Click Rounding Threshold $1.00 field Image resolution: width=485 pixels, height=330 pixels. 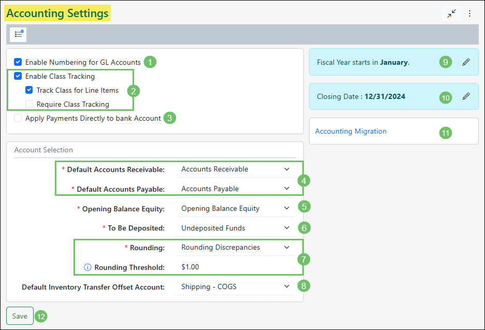pyautogui.click(x=236, y=267)
